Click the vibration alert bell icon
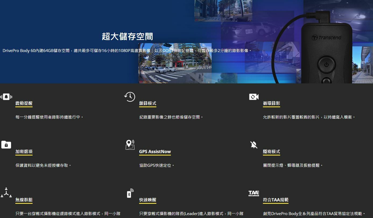This screenshot has height=218, width=373. (6, 97)
